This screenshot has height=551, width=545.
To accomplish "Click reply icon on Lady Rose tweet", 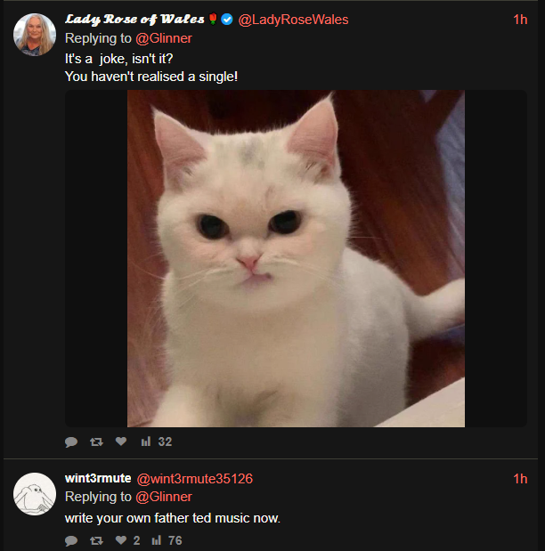I will tap(71, 442).
